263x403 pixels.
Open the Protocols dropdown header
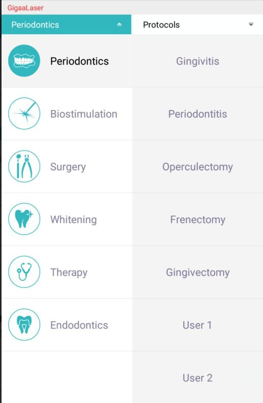pos(197,25)
